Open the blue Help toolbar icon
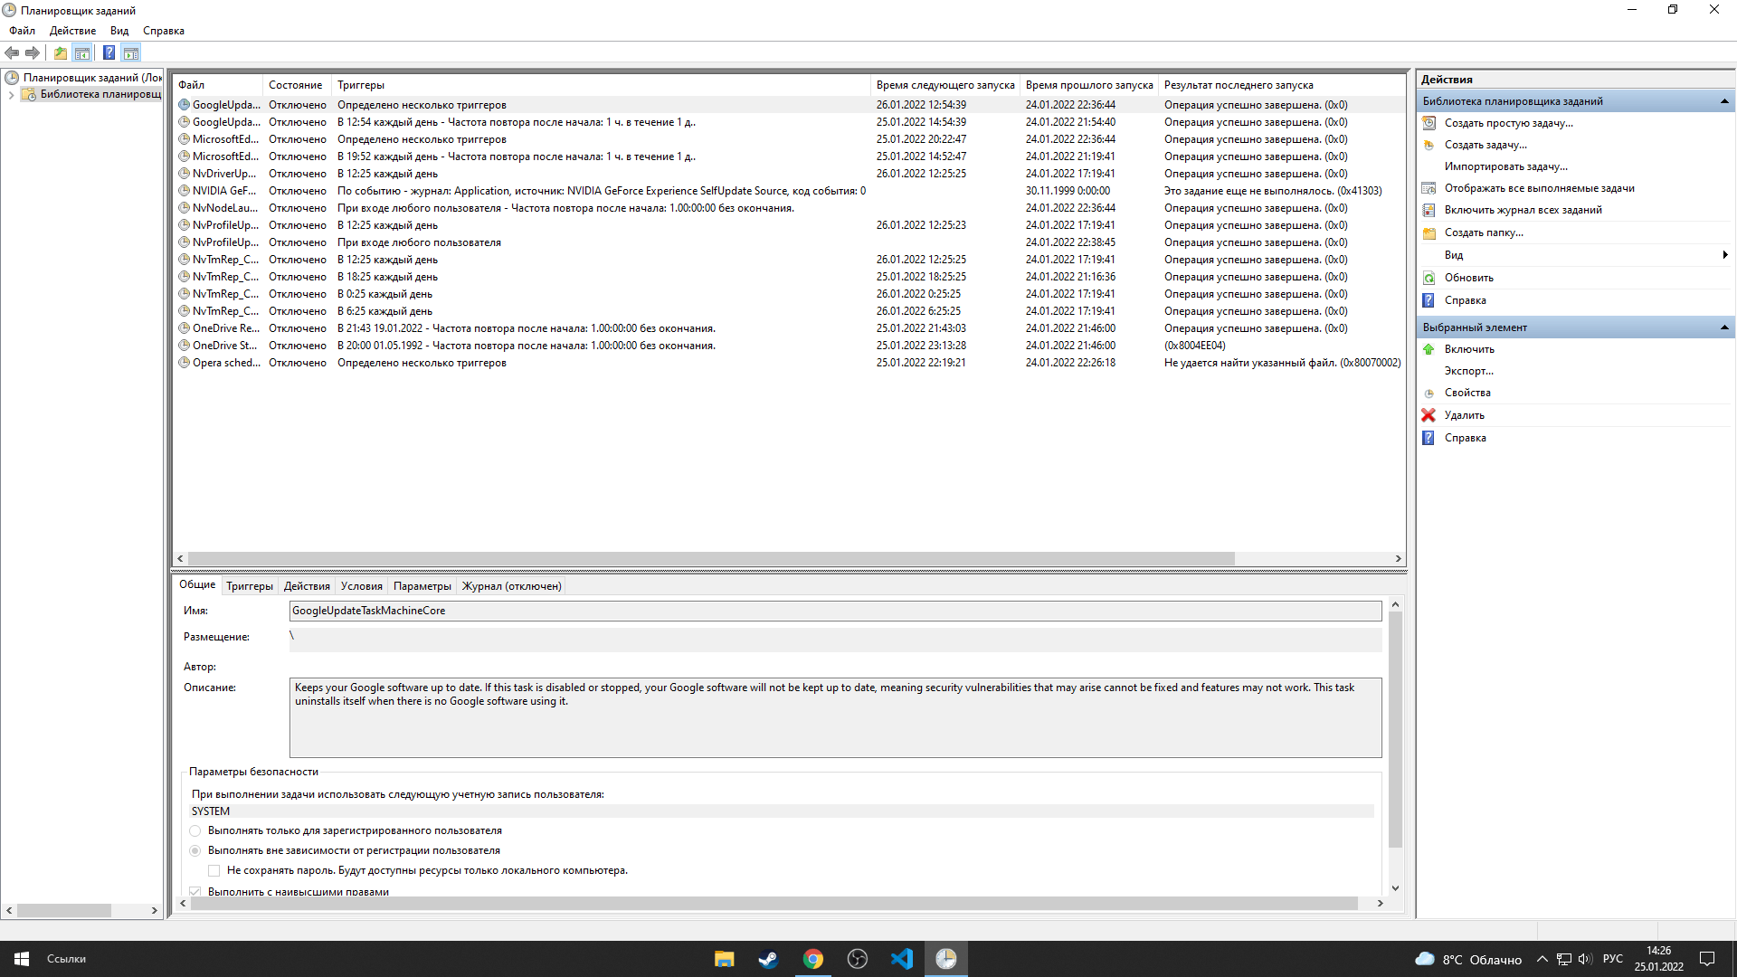Screen dimensions: 1737x977 (109, 52)
